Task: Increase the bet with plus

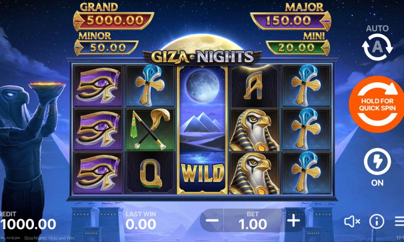Action: click(x=293, y=220)
